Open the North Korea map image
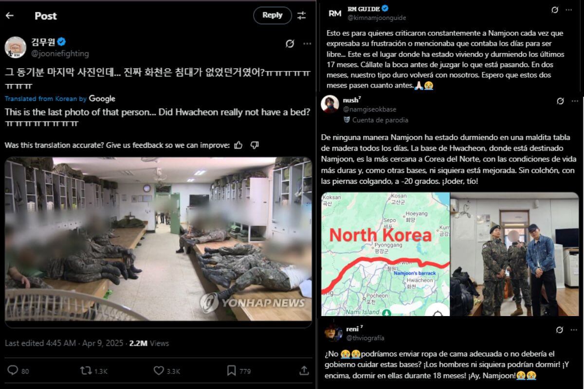Screen dimensions: 584x389 tap(385, 254)
